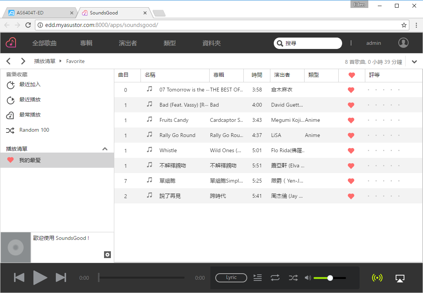Screen dimensions: 423x293
Task: Skip to next track
Action: pos(61,278)
